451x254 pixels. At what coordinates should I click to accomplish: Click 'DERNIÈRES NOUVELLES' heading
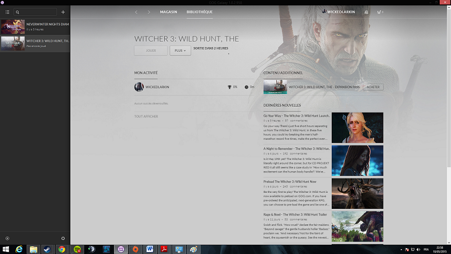click(282, 105)
